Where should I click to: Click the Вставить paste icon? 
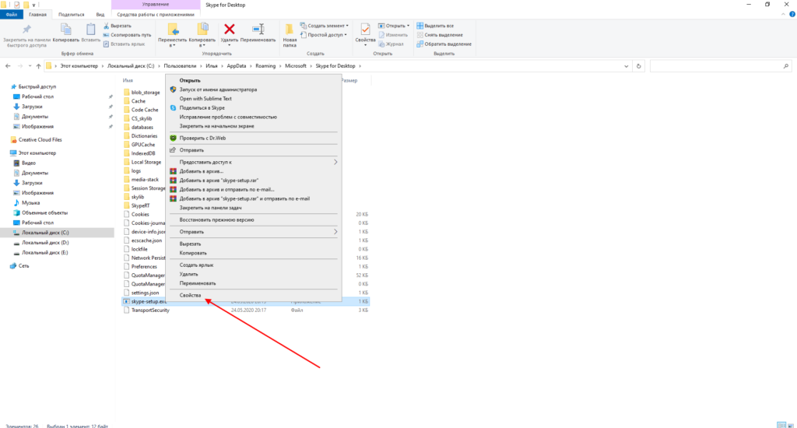pyautogui.click(x=90, y=30)
